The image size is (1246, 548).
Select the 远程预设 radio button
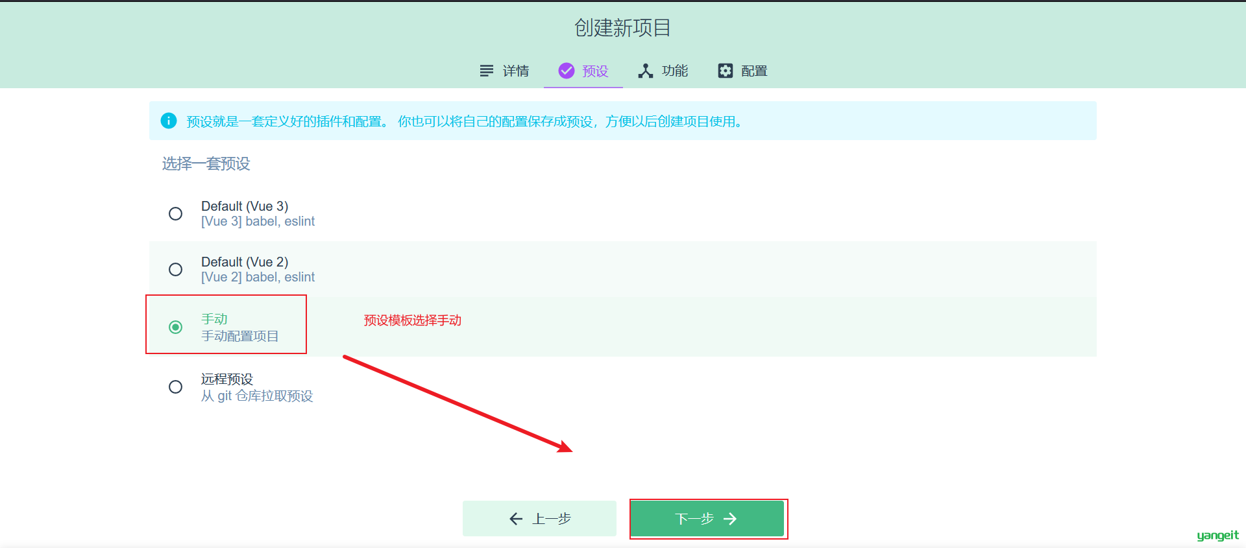[x=175, y=387]
